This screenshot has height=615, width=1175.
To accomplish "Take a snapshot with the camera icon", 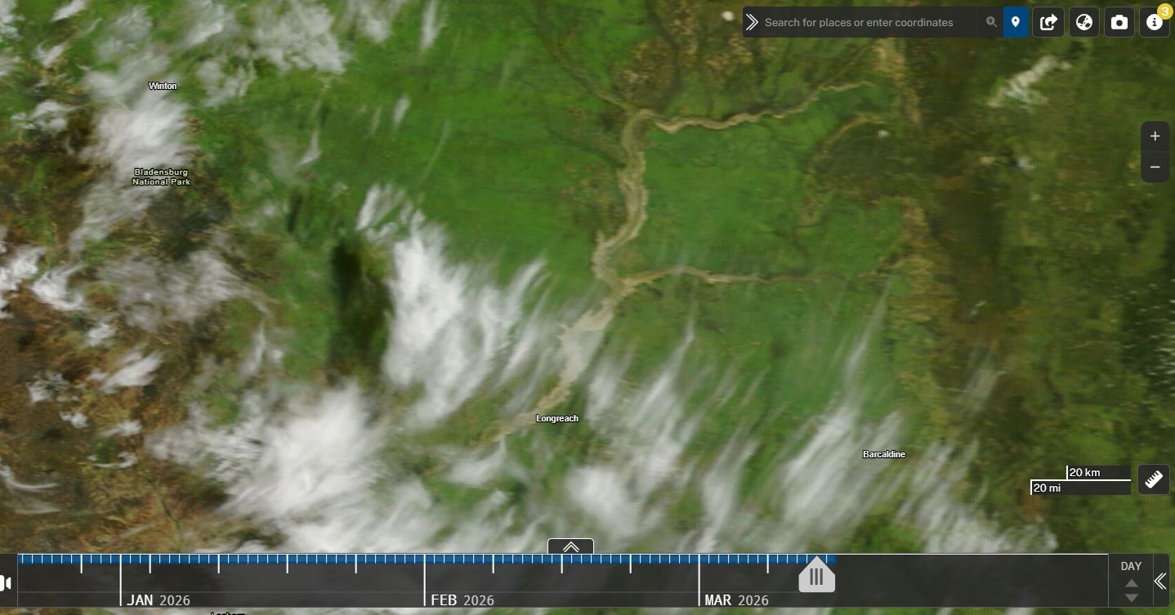I will (x=1119, y=22).
